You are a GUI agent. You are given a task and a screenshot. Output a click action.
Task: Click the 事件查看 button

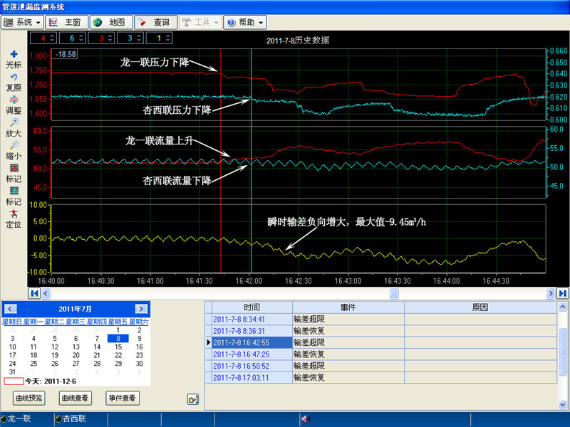point(122,397)
